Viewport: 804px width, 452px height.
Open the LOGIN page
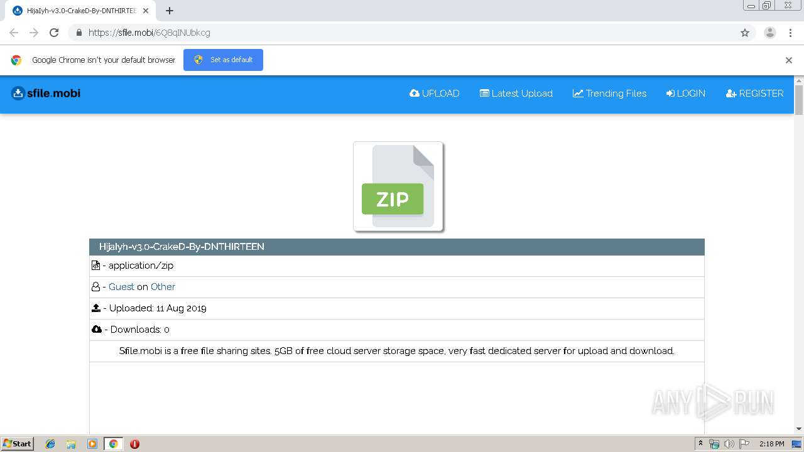[686, 94]
